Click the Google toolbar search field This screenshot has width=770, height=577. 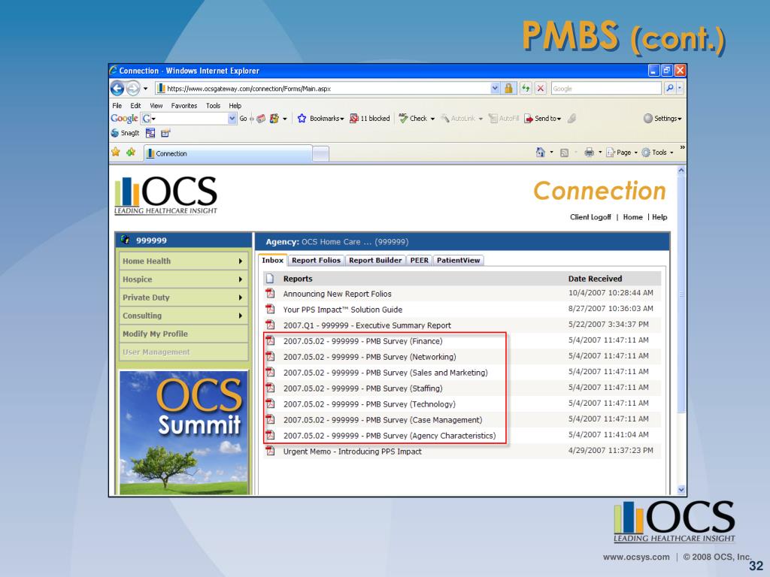click(189, 118)
